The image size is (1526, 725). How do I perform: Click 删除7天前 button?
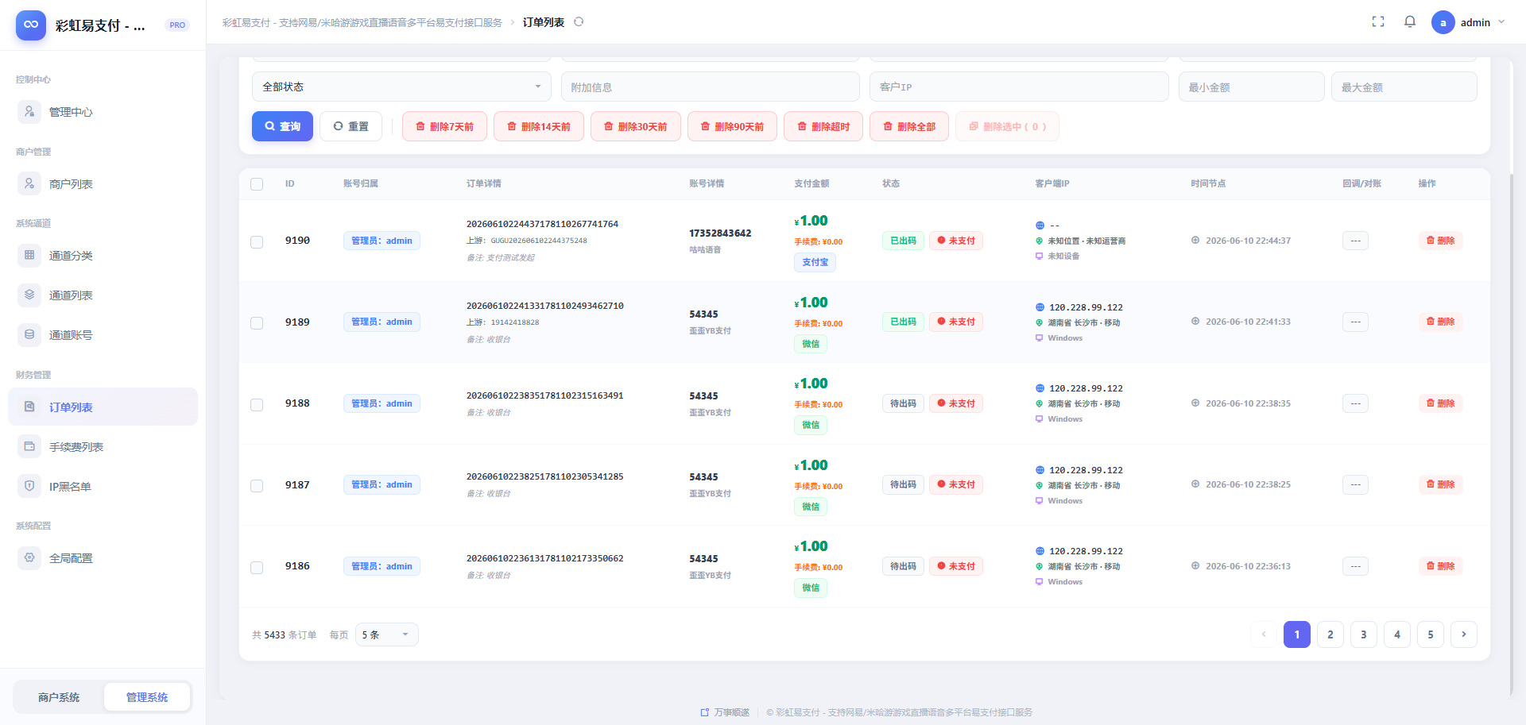445,126
